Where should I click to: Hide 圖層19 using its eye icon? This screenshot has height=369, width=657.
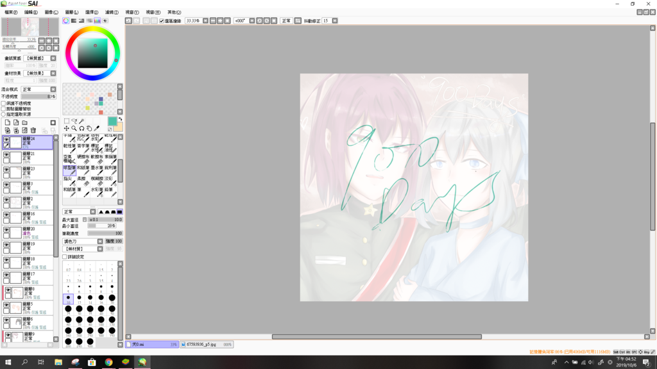click(x=6, y=245)
